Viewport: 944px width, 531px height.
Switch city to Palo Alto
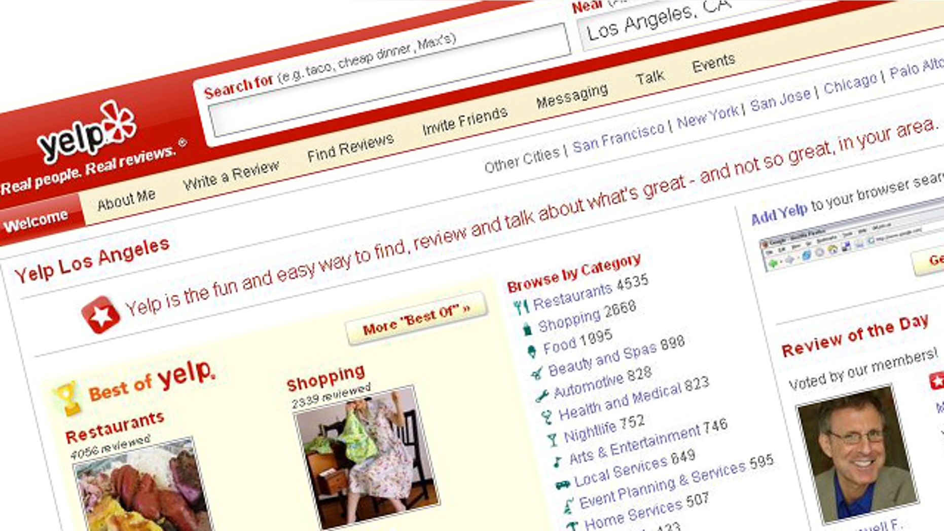(x=917, y=68)
